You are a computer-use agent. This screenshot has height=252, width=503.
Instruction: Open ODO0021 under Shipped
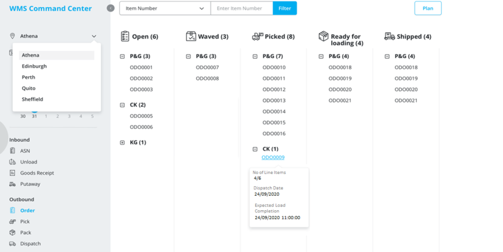pyautogui.click(x=406, y=100)
